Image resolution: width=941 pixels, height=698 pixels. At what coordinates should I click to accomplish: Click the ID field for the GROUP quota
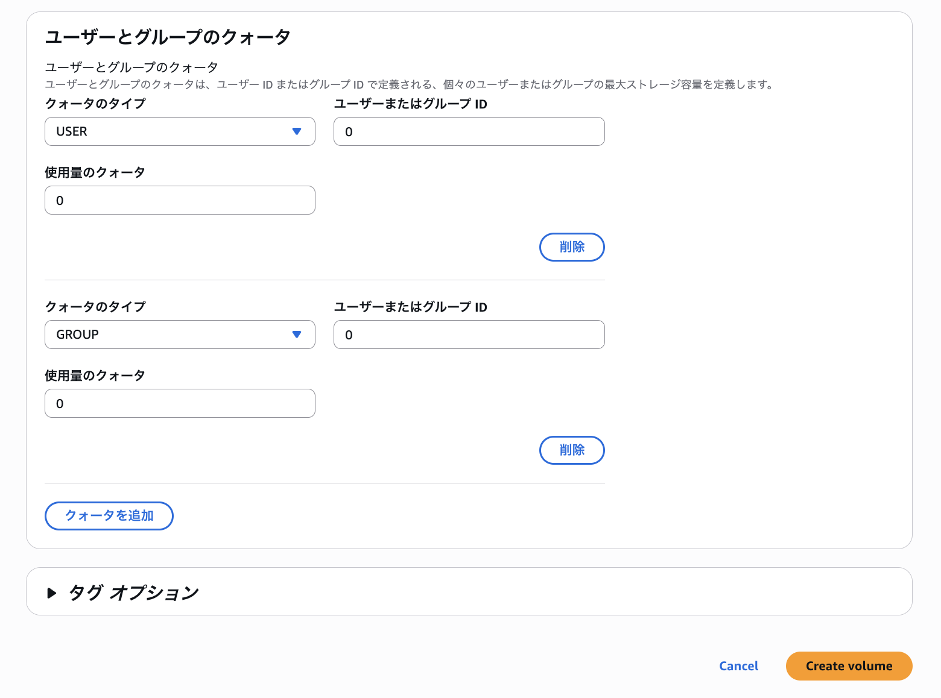pos(469,335)
